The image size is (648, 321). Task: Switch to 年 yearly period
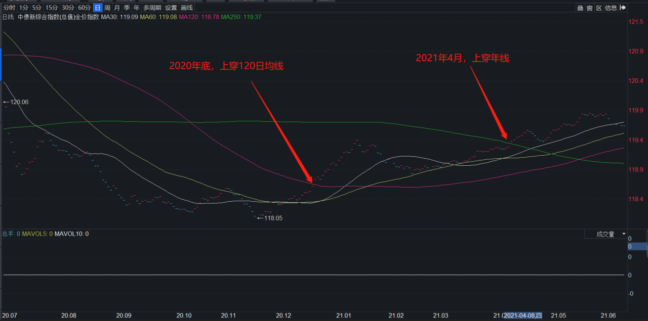[136, 8]
